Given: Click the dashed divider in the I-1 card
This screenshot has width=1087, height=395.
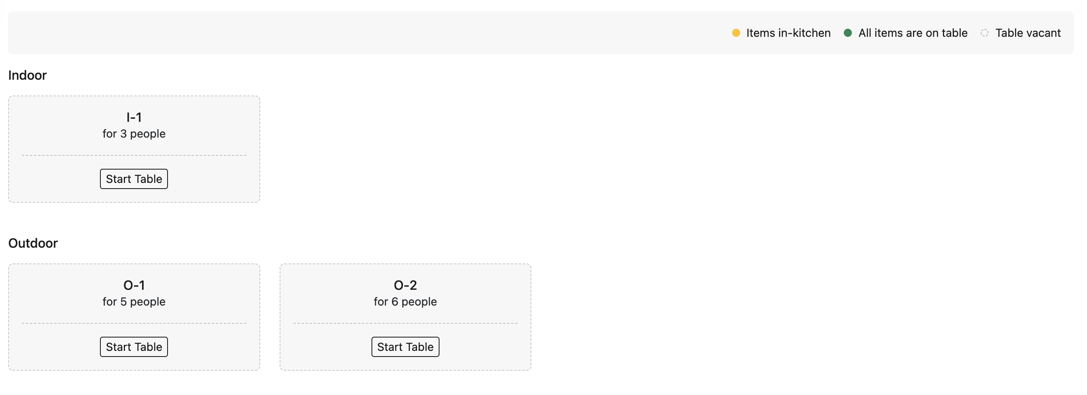Looking at the screenshot, I should tap(134, 155).
